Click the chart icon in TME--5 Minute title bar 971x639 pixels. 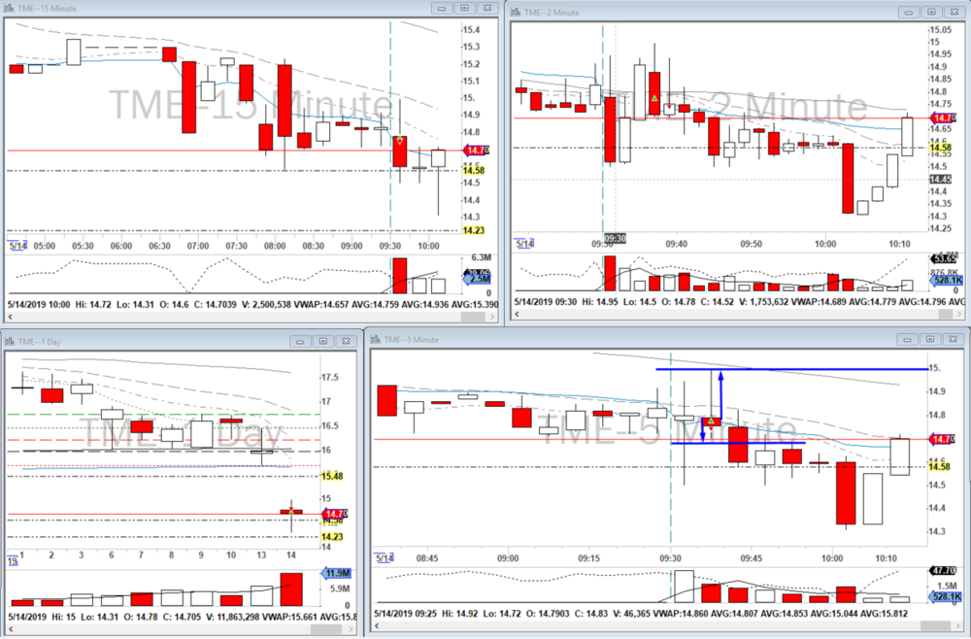pos(374,340)
